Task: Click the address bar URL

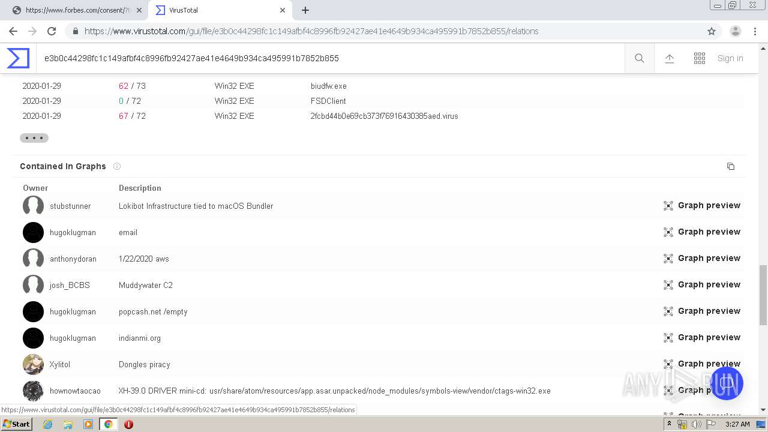Action: point(311,31)
